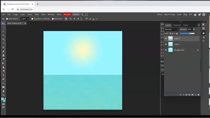210x118 pixels.
Task: Delete layer using trash icon
Action: pyautogui.click(x=199, y=95)
